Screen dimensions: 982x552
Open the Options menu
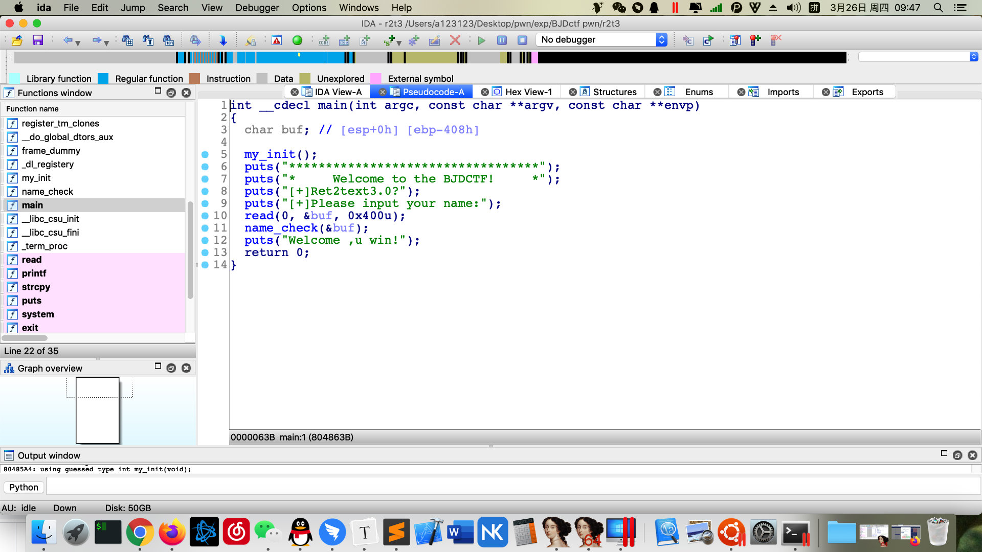pyautogui.click(x=309, y=8)
